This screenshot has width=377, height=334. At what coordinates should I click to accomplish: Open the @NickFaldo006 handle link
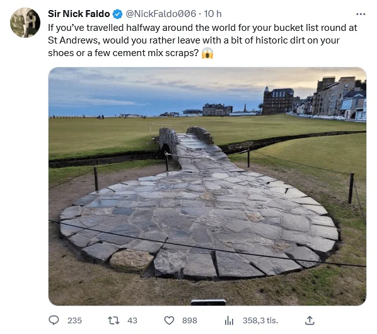[161, 14]
